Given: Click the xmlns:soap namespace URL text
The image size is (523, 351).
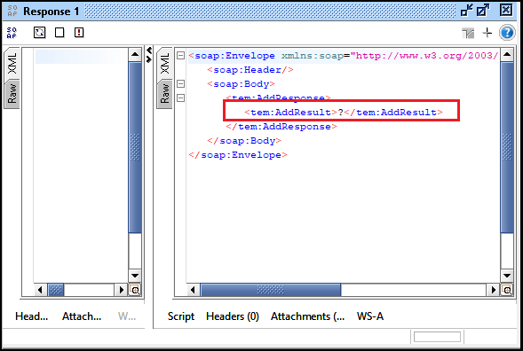Looking at the screenshot, I should click(x=424, y=56).
